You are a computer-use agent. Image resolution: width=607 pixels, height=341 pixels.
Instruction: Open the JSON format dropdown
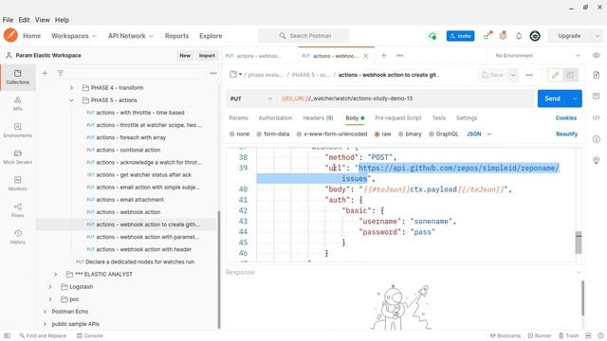click(x=479, y=135)
